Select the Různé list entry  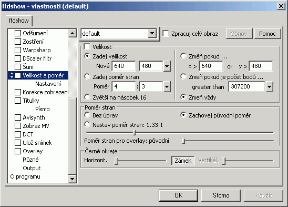(x=30, y=160)
